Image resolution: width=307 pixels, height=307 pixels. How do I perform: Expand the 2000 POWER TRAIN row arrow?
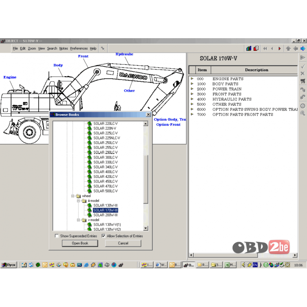192,89
